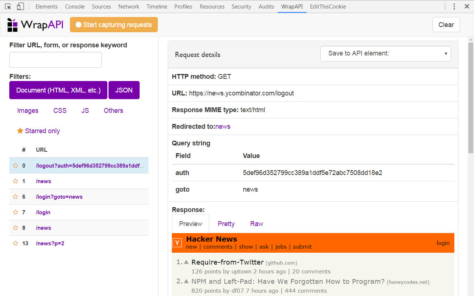Screen dimensions: 474x296
Task: Open the Save to API element dropdown
Action: [385, 53]
